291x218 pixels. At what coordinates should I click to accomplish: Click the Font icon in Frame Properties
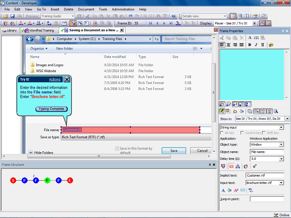(250, 38)
